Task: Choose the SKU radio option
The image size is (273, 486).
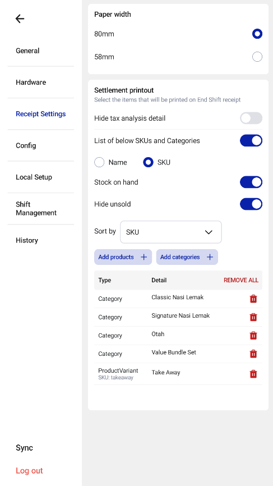Action: 148,162
